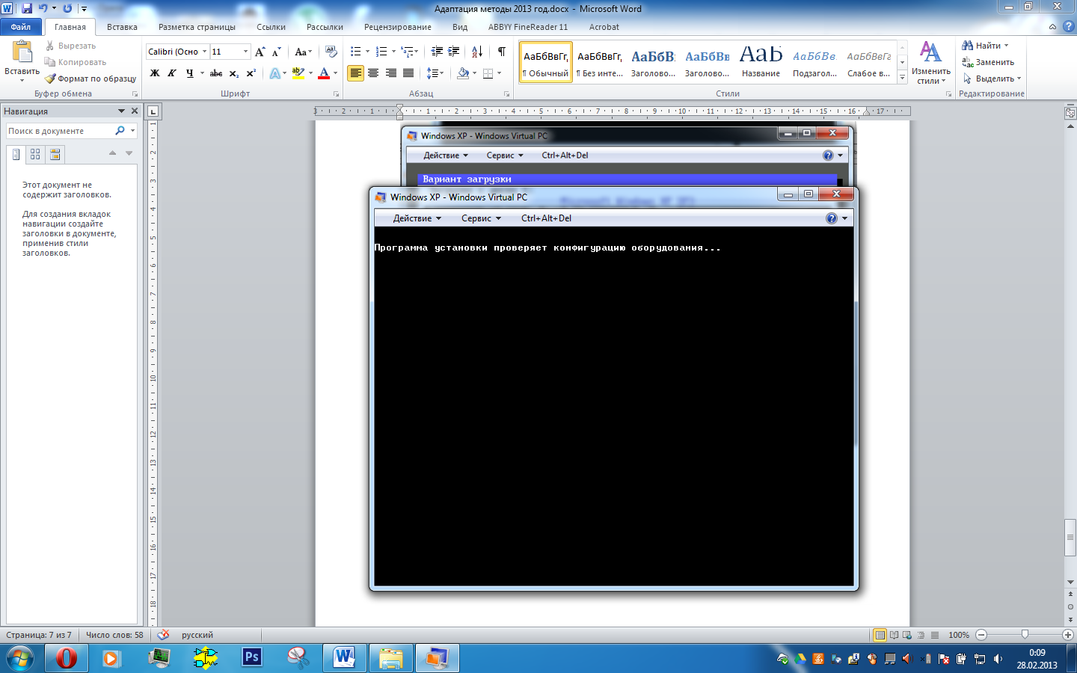Click zoom out minus button

[x=981, y=635]
